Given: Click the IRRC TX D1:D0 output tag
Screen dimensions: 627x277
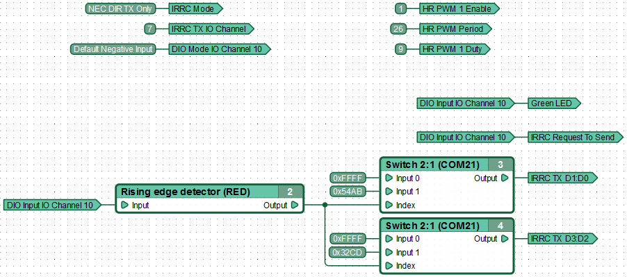Looking at the screenshot, I should pos(562,178).
